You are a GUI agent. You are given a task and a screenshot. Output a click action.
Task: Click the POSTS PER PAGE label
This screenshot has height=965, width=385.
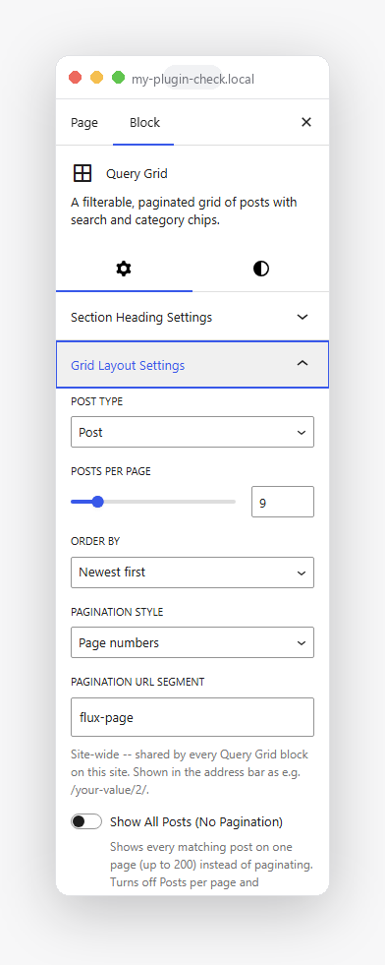click(111, 471)
